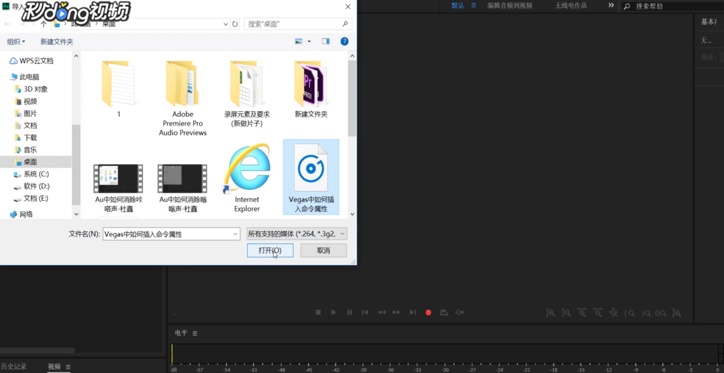The width and height of the screenshot is (724, 373).
Task: Click the 取消 button in dialog
Action: coord(324,250)
